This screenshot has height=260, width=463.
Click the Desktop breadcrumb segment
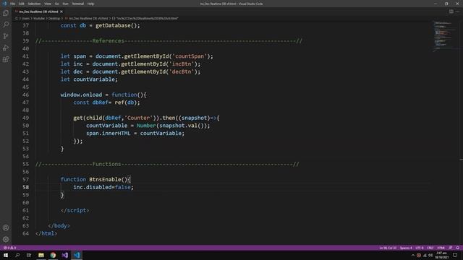[54, 18]
